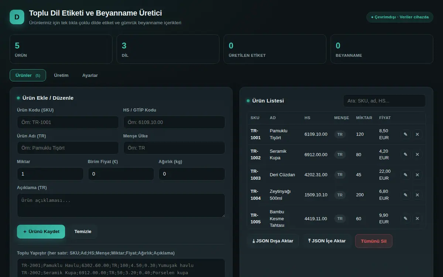Click the Açıklama (TR) text area
The width and height of the screenshot is (443, 277).
(121, 205)
